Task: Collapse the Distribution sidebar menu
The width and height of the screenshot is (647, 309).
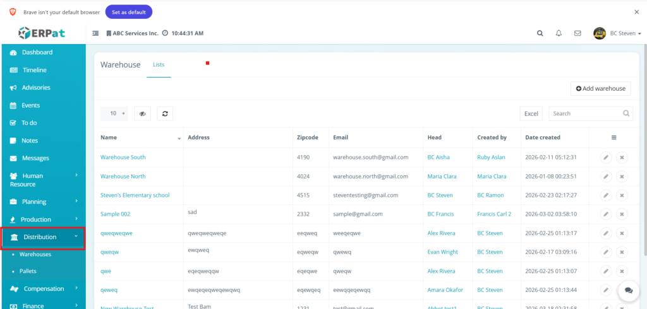Action: coord(43,237)
